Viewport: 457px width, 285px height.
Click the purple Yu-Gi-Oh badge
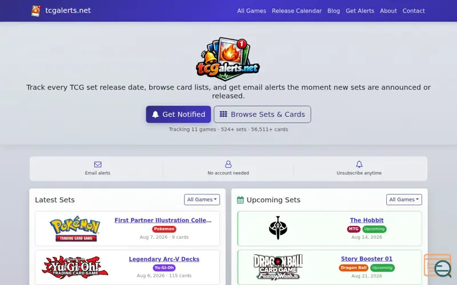coord(164,267)
